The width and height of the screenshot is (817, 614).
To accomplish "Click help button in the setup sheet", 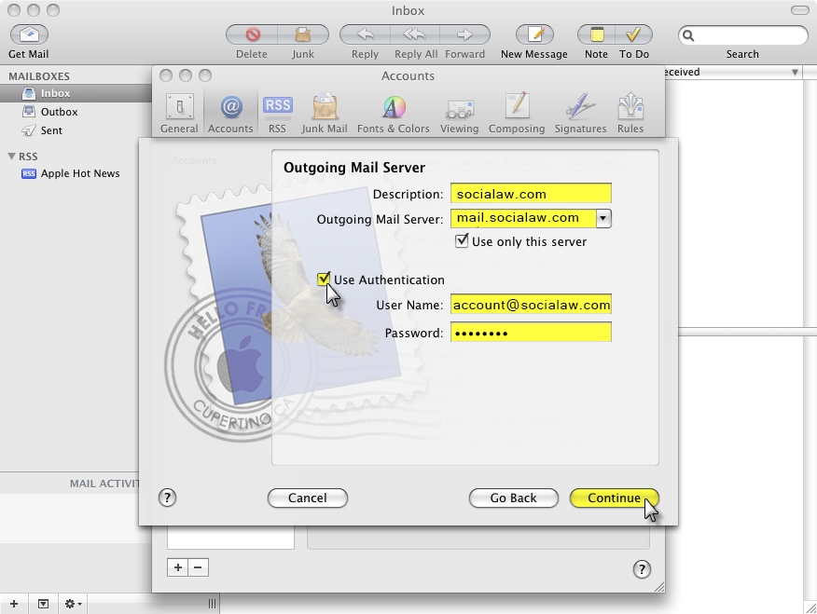I will 167,498.
